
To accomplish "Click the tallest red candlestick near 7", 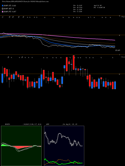I will pyautogui.click(x=74, y=62).
